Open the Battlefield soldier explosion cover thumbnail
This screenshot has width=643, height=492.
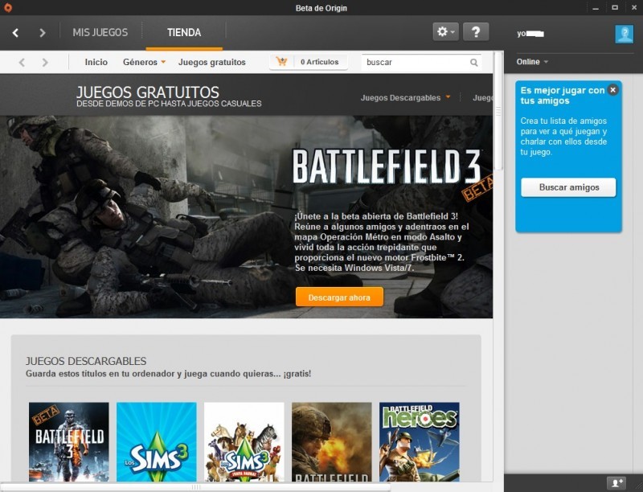[x=332, y=441]
